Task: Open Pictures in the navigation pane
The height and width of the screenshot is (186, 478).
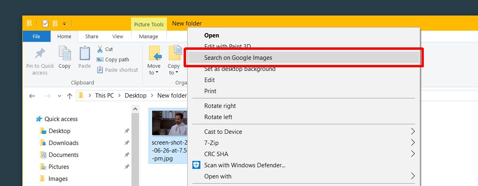Action: click(59, 167)
